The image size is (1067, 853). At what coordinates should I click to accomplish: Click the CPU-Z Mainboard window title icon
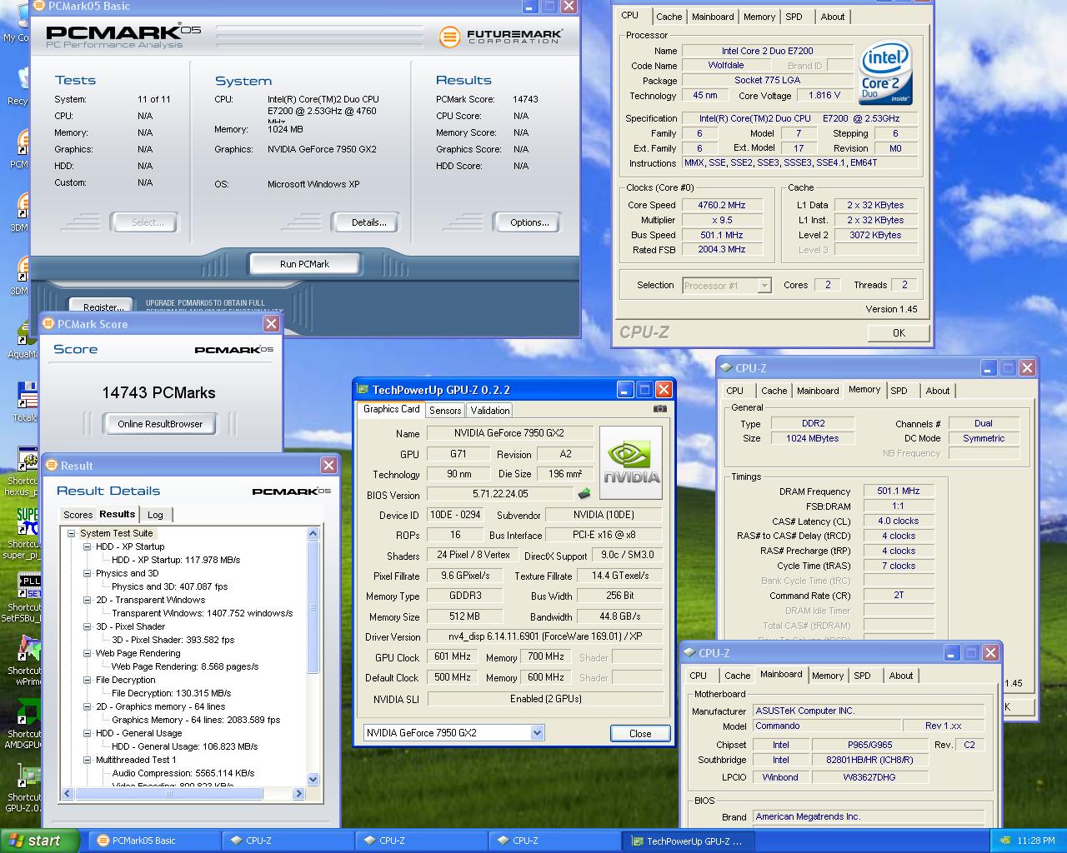point(689,652)
